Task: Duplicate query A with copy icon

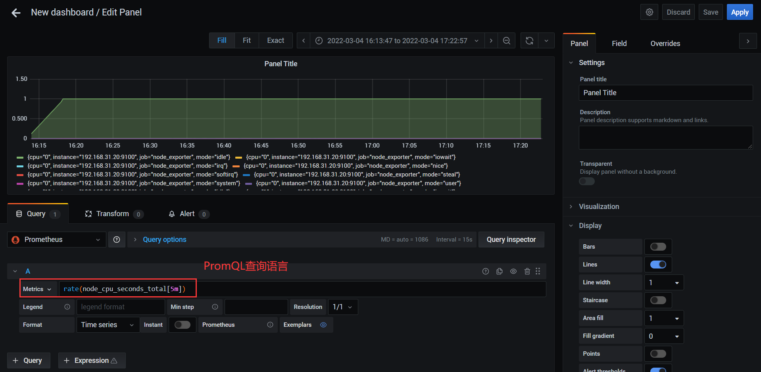Action: tap(500, 271)
